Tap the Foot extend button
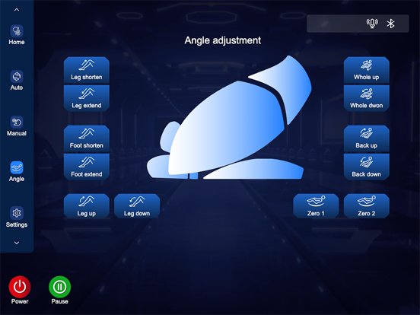 point(87,167)
